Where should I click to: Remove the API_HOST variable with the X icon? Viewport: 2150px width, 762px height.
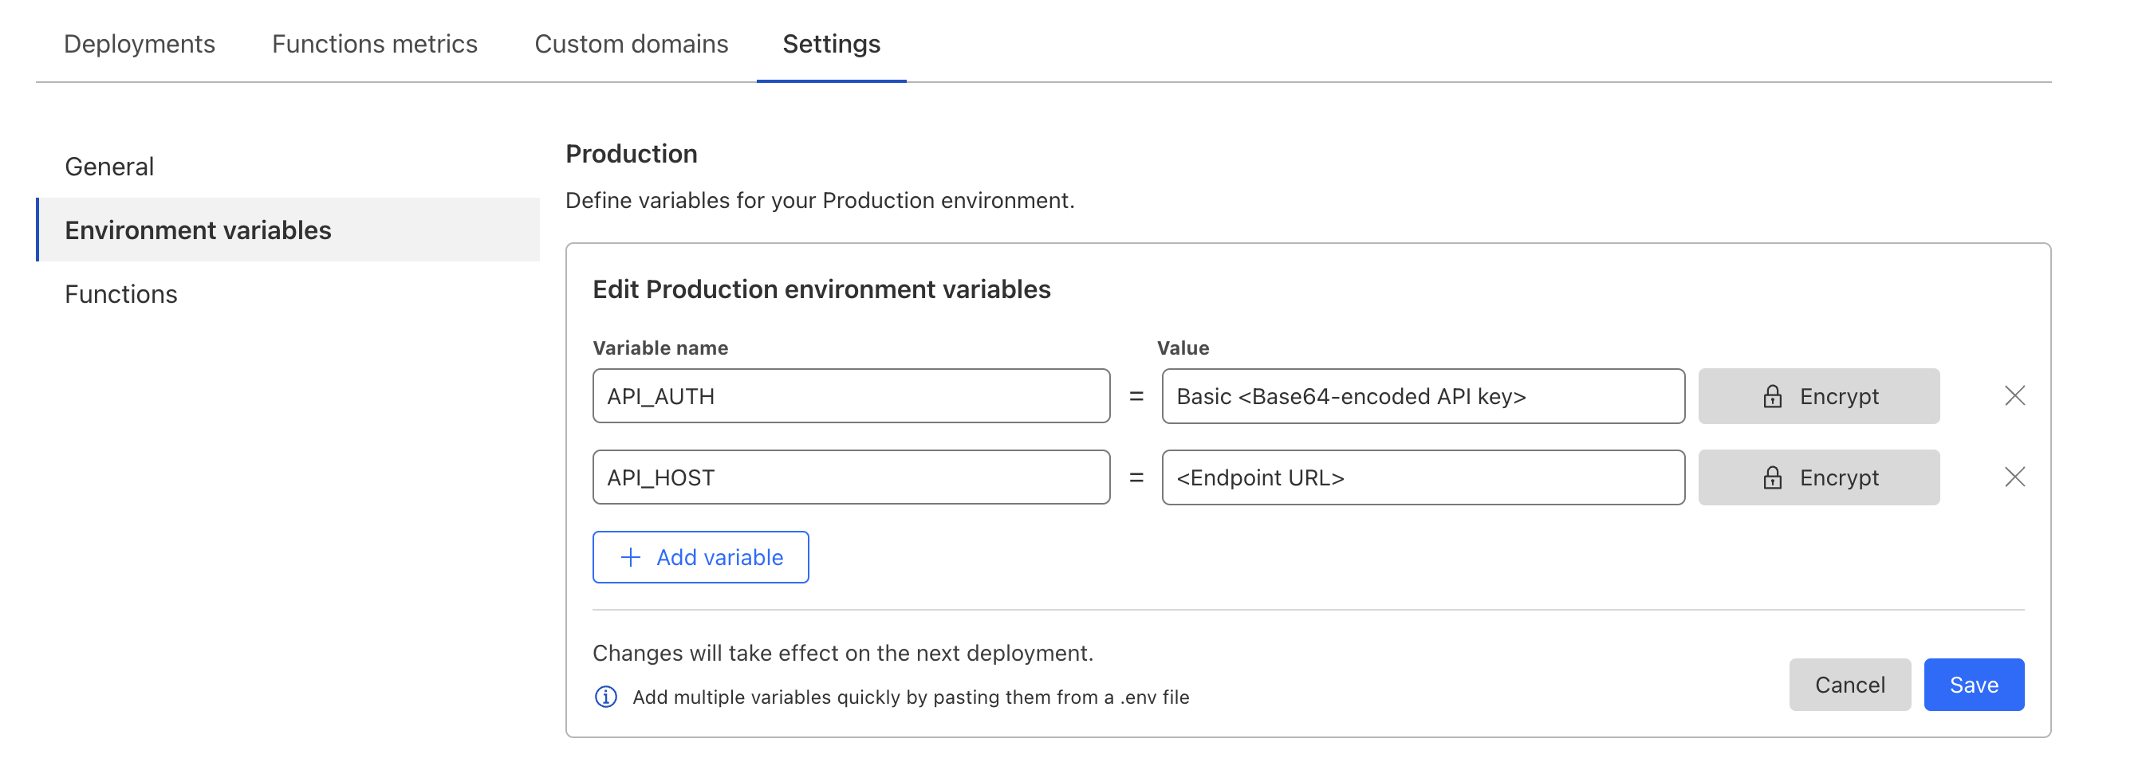[2016, 477]
